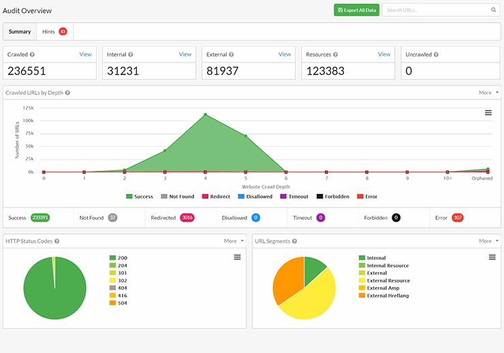Screen dimensions: 504x353
Task: Click the Resources value 123383
Action: [325, 71]
